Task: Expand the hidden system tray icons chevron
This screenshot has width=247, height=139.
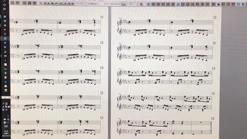Action: [x=8, y=116]
